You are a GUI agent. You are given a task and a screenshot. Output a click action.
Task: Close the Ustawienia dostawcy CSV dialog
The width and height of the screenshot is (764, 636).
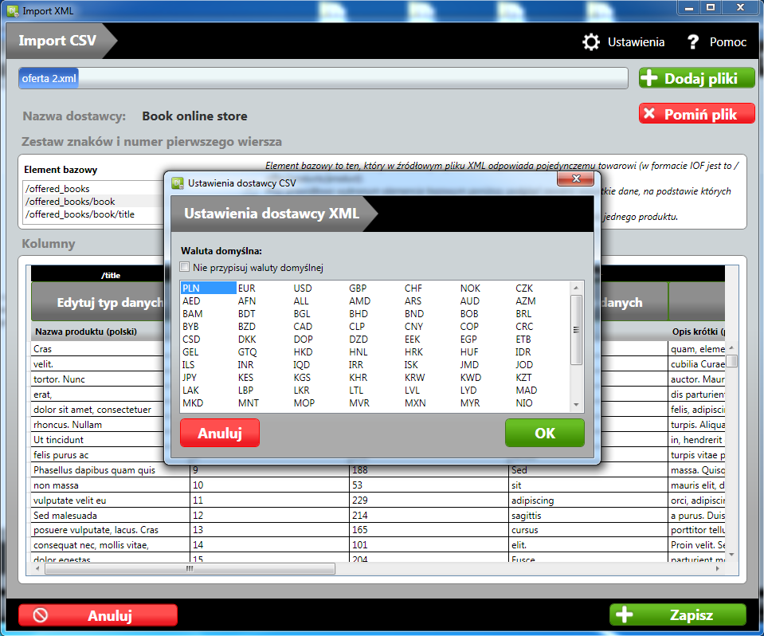coord(575,179)
